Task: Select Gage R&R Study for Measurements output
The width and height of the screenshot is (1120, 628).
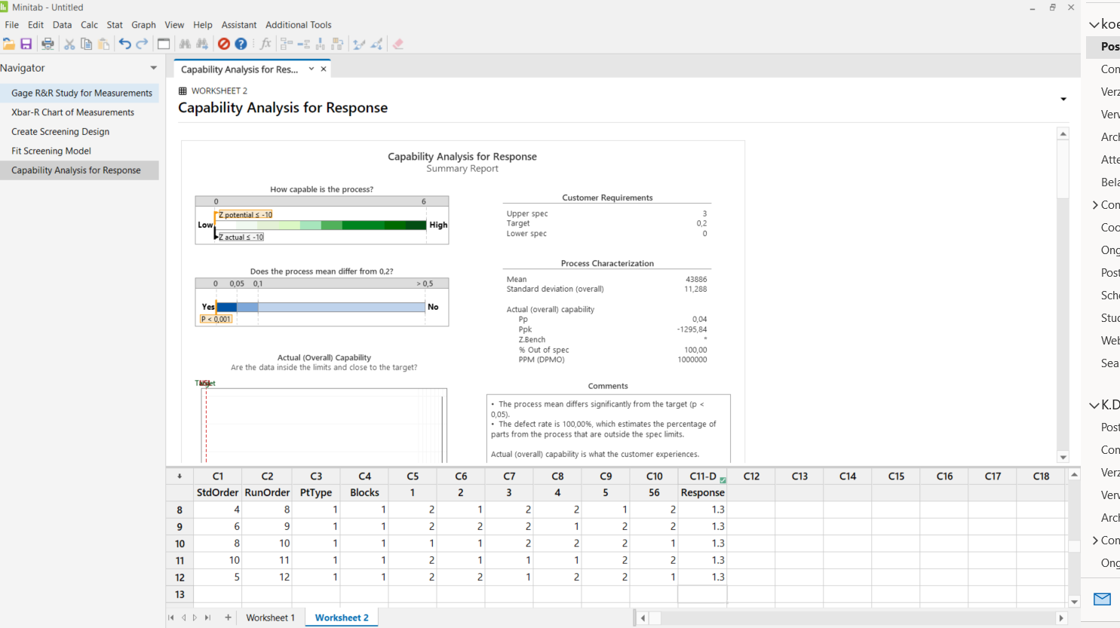Action: tap(80, 93)
